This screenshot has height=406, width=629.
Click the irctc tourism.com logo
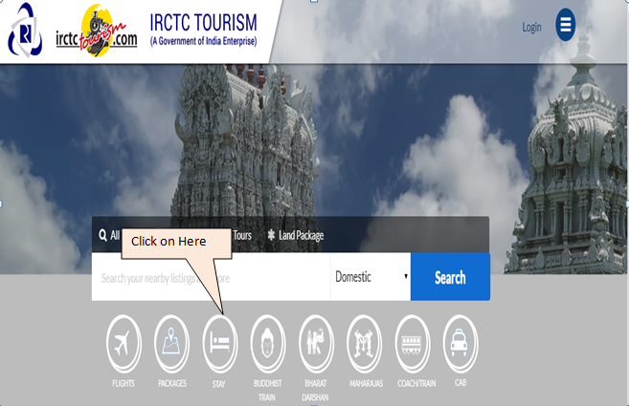96,32
